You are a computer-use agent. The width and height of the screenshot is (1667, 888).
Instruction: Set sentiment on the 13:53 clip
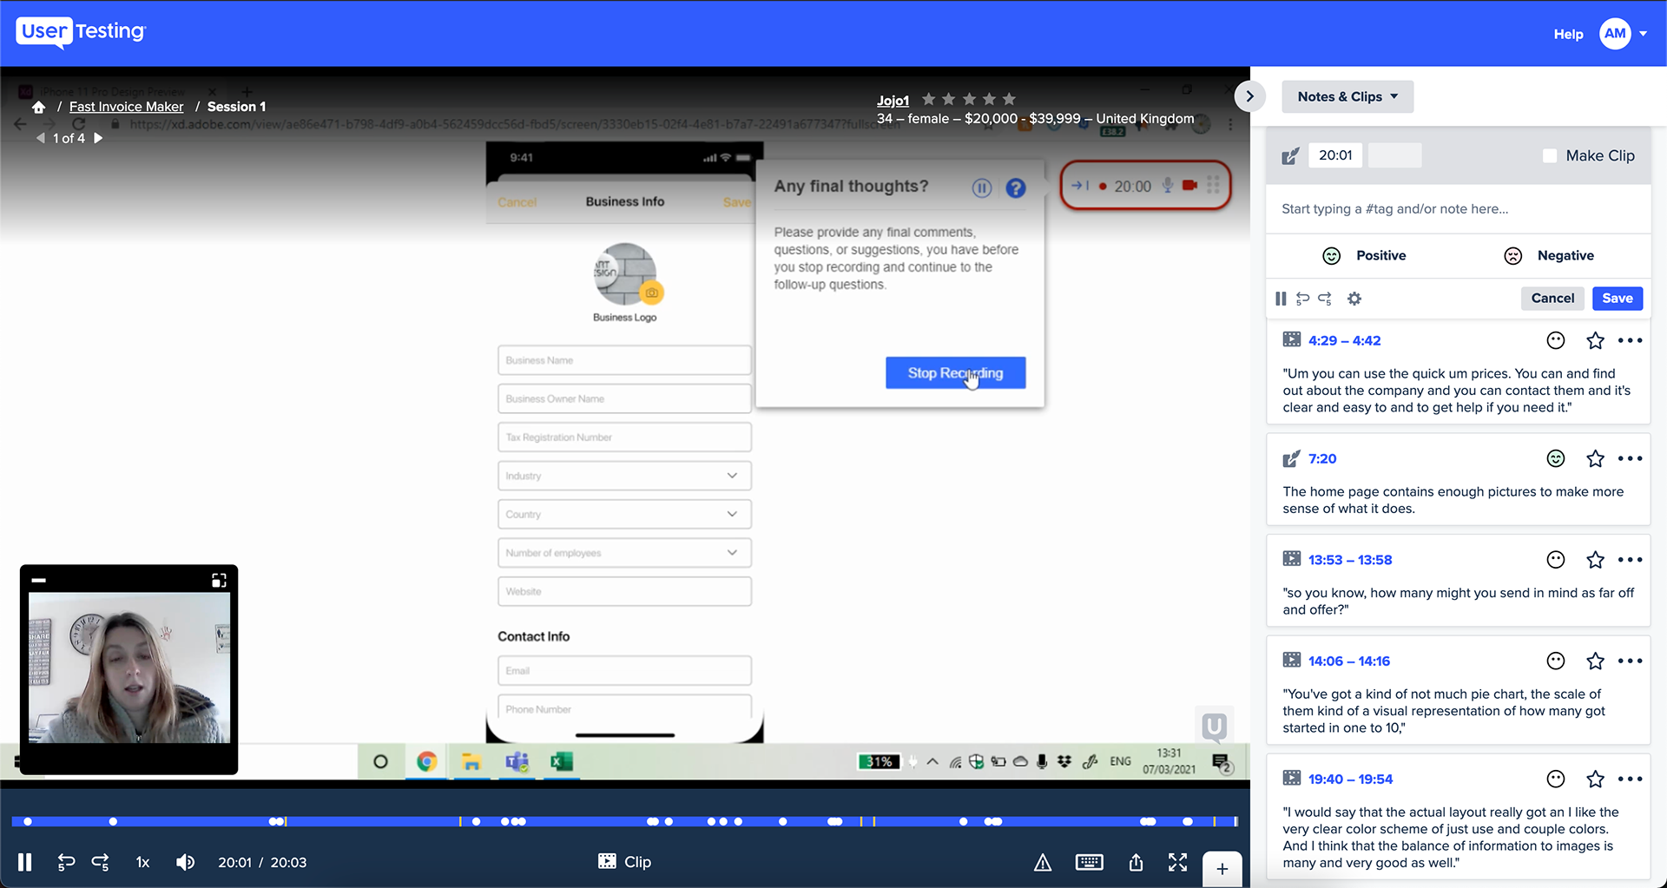tap(1556, 560)
